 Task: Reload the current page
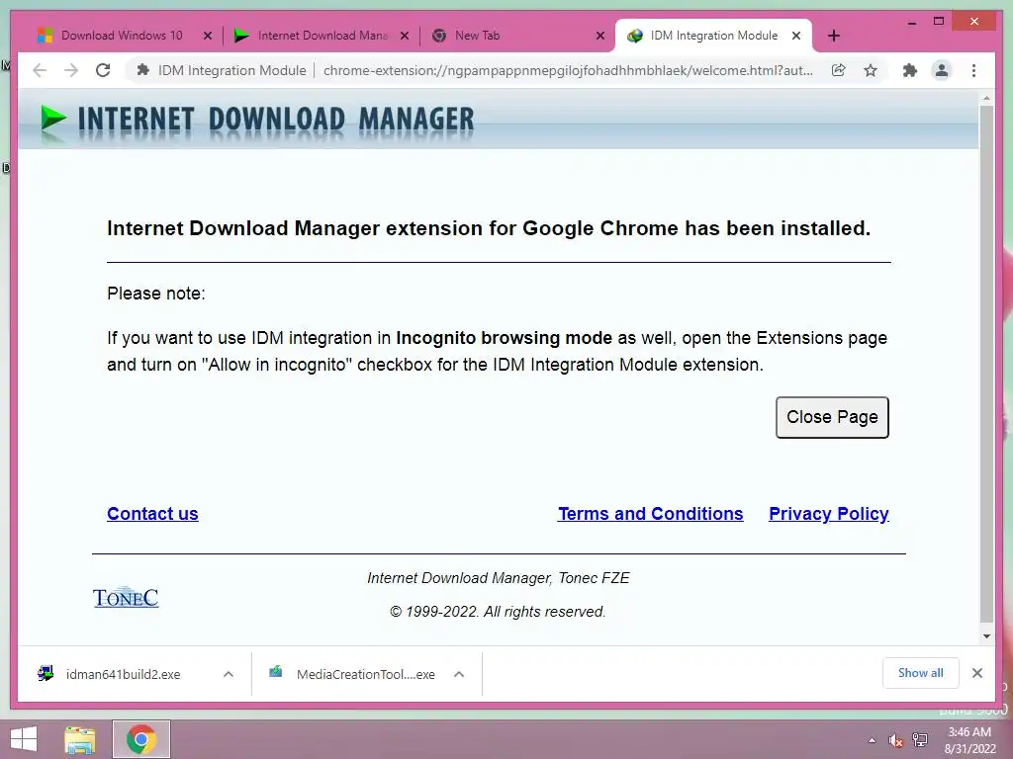(103, 70)
